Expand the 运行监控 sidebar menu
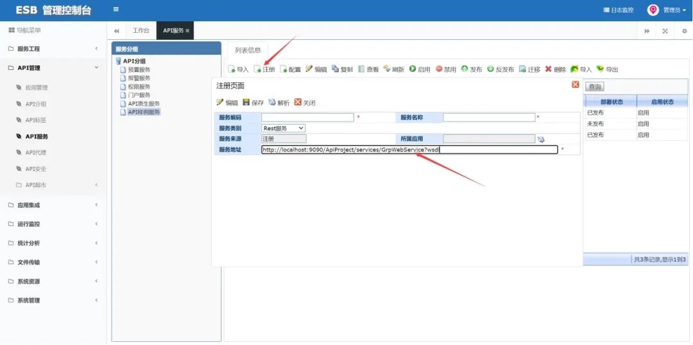The width and height of the screenshot is (693, 345). point(53,224)
